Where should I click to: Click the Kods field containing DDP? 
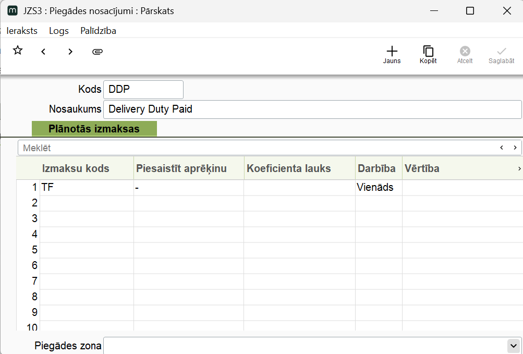click(x=143, y=90)
